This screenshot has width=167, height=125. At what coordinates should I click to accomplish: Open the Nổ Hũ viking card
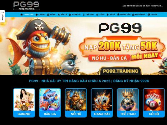pos(76,103)
